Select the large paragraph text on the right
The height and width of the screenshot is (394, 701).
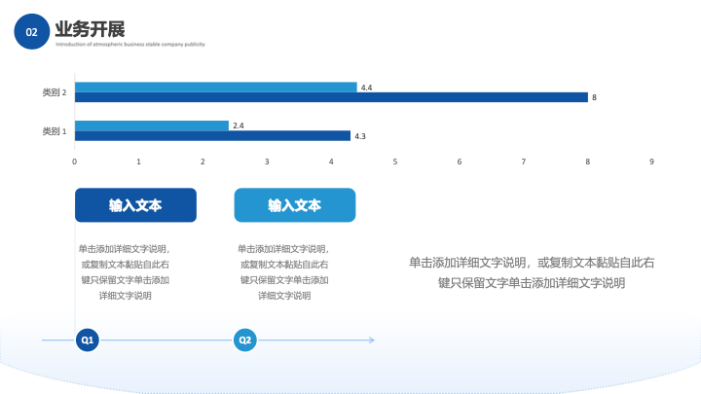[531, 272]
